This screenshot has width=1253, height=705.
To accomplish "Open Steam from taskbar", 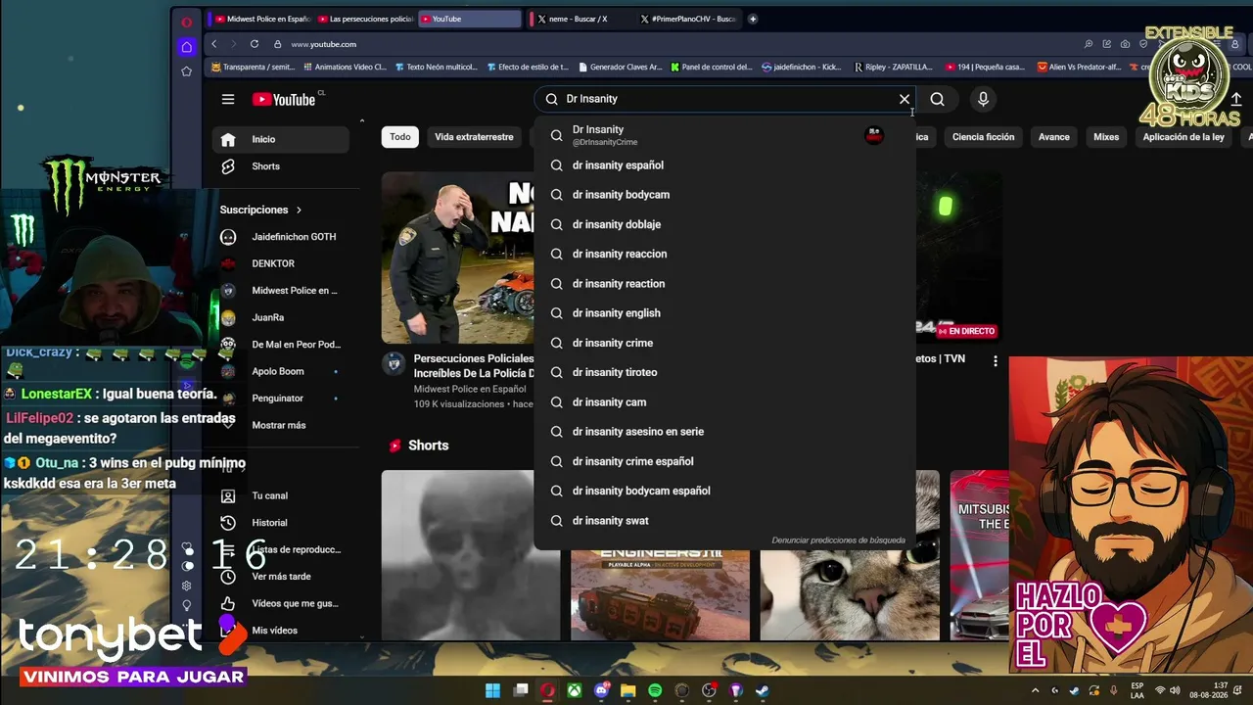I will 763,690.
